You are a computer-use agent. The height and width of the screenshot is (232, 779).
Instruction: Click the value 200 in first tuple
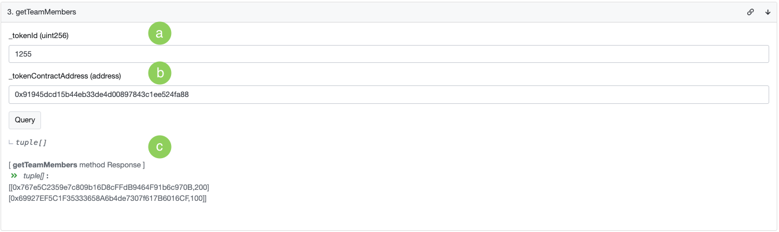tap(202, 187)
